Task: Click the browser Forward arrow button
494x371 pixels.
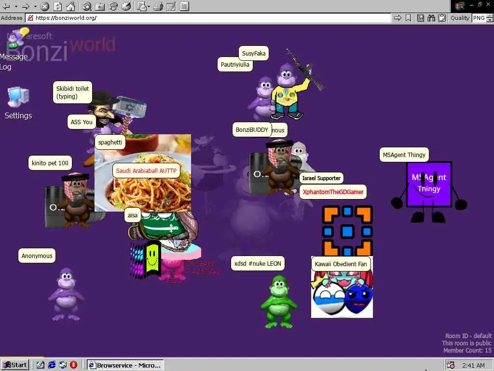Action: point(26,6)
